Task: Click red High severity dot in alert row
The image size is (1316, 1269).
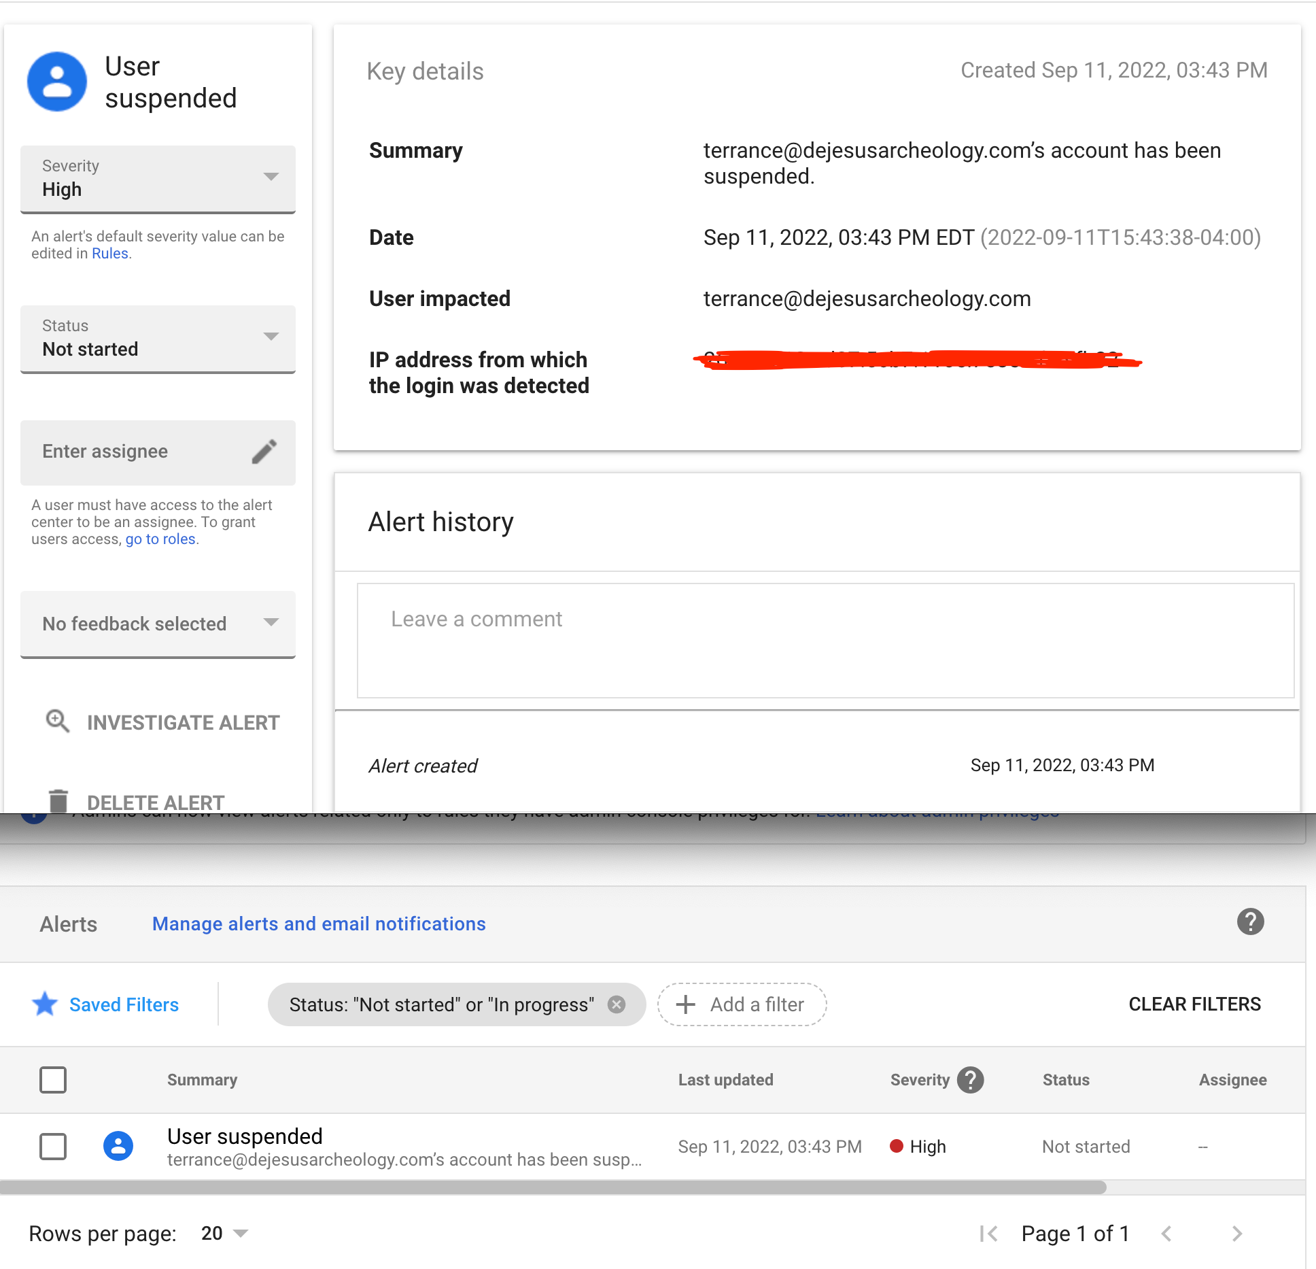Action: pyautogui.click(x=897, y=1146)
